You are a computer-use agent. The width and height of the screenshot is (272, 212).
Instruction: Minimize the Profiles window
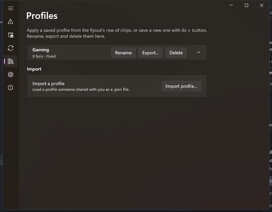231,5
